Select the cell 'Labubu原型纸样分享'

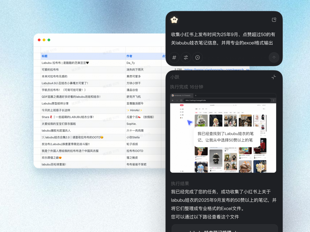click(x=83, y=104)
